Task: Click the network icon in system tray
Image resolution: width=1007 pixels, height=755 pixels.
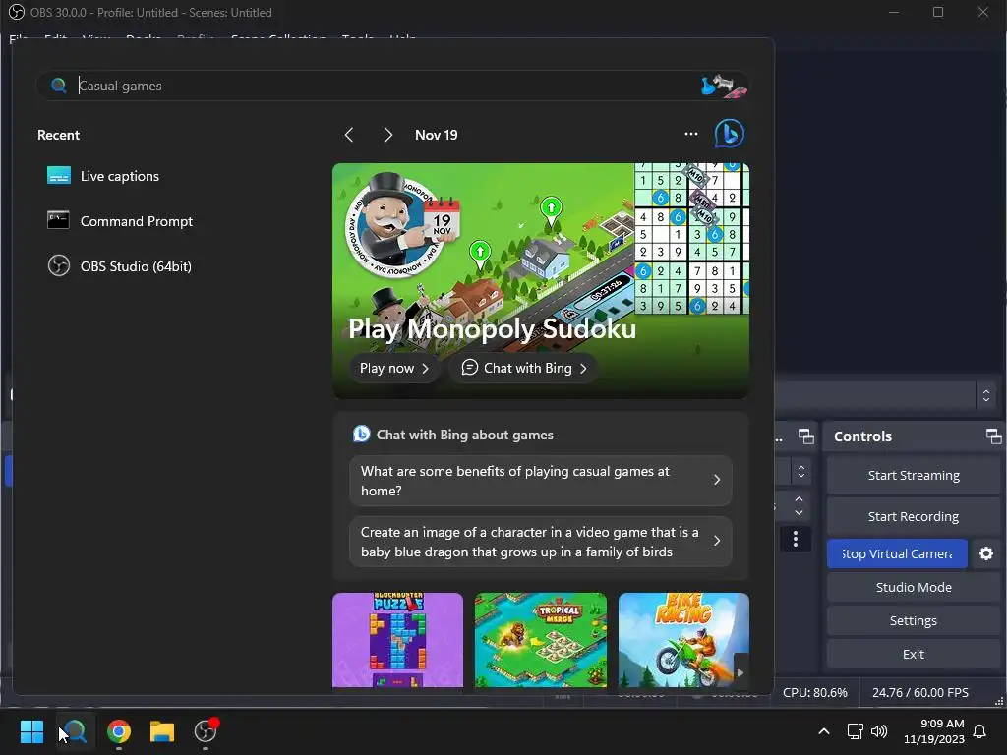Action: (x=855, y=731)
